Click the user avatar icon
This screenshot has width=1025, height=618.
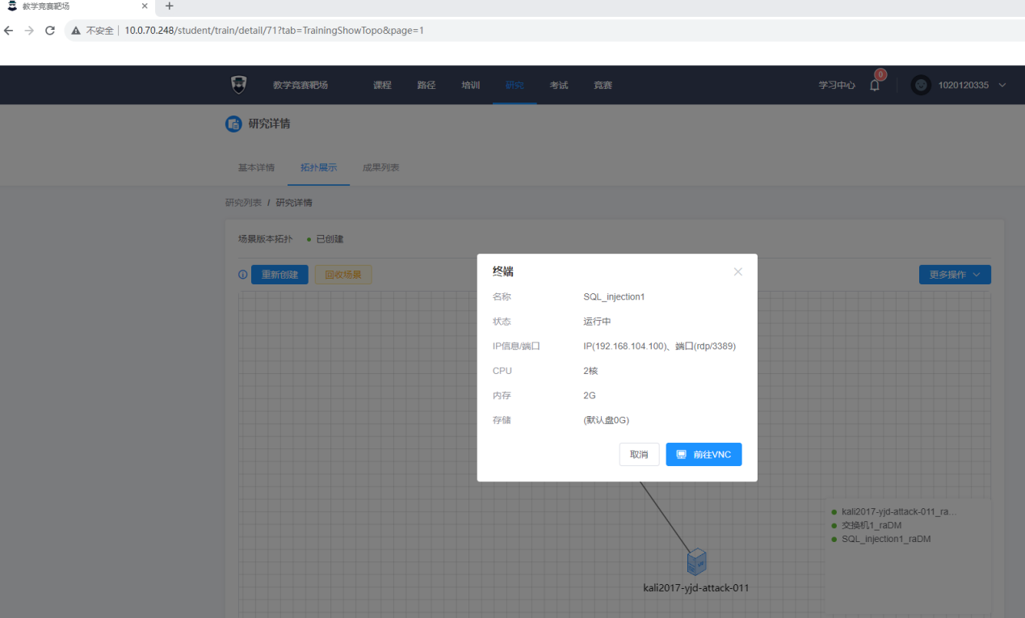coord(921,85)
